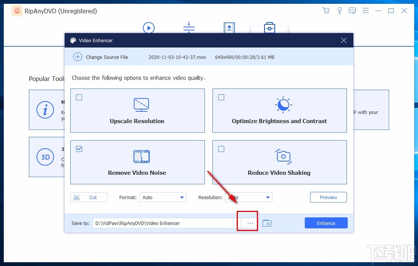The image size is (418, 266).
Task: Enable Reduce Video Shaking checkbox
Action: pos(221,149)
